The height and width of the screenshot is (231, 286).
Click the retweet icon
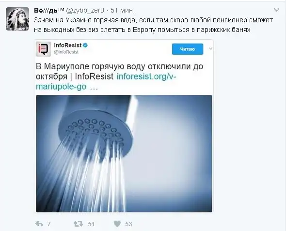[x=78, y=224]
